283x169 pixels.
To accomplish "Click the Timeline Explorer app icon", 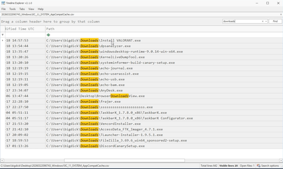I will coord(3,3).
